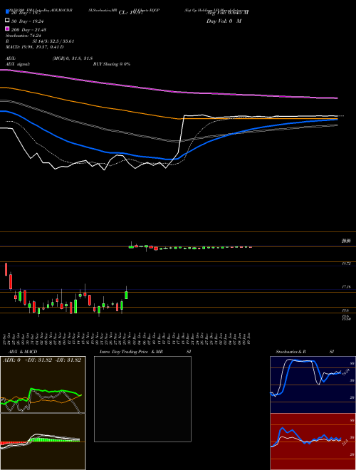Open the empty Intra Day Trading Price panel

click(142, 399)
